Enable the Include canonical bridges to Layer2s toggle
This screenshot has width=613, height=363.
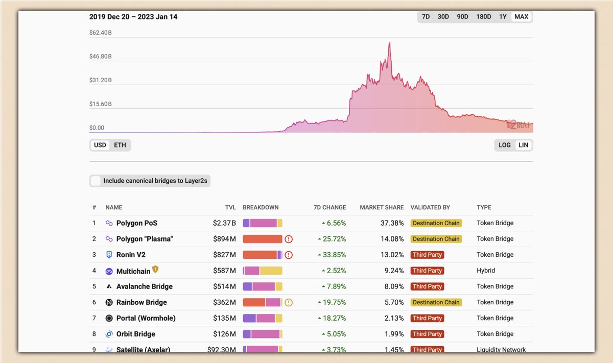coord(96,181)
